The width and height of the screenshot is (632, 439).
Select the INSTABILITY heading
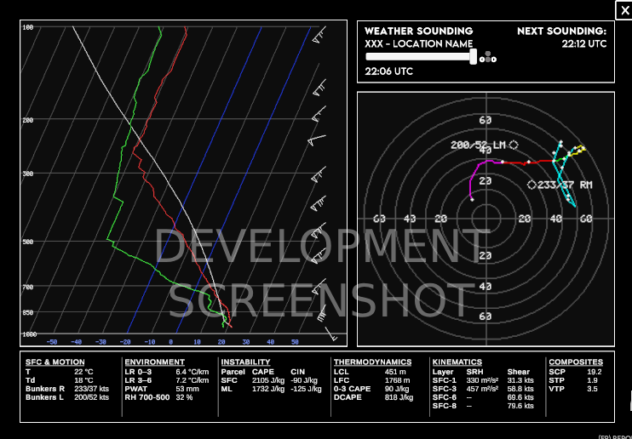coord(245,362)
